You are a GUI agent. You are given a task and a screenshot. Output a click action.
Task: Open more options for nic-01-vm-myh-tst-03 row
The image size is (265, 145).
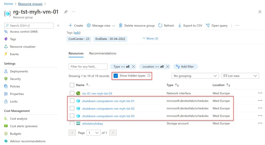tap(260, 93)
